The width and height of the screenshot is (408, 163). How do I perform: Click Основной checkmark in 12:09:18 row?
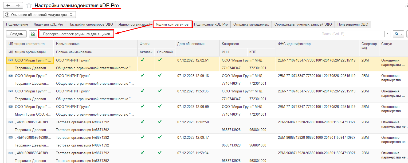point(160,75)
